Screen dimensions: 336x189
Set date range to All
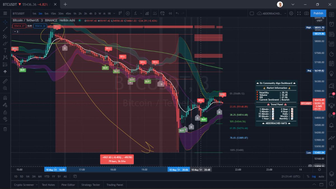click(x=65, y=176)
